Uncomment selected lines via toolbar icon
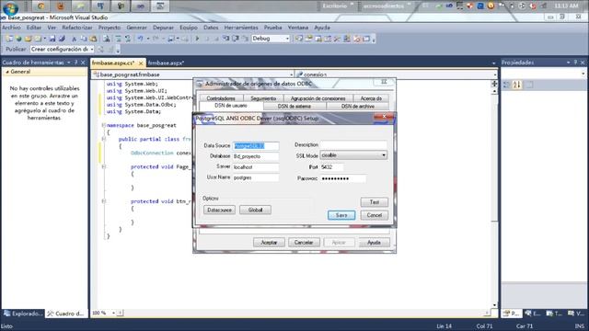Image resolution: width=589 pixels, height=331 pixels. 128,39
